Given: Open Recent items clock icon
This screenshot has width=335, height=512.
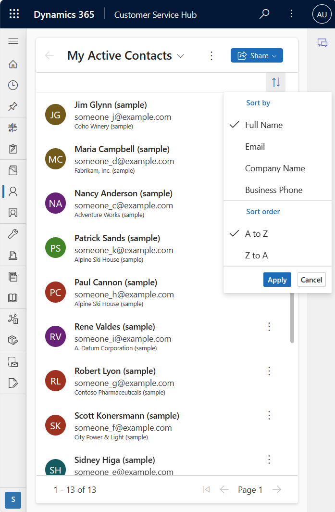Looking at the screenshot, I should point(13,85).
